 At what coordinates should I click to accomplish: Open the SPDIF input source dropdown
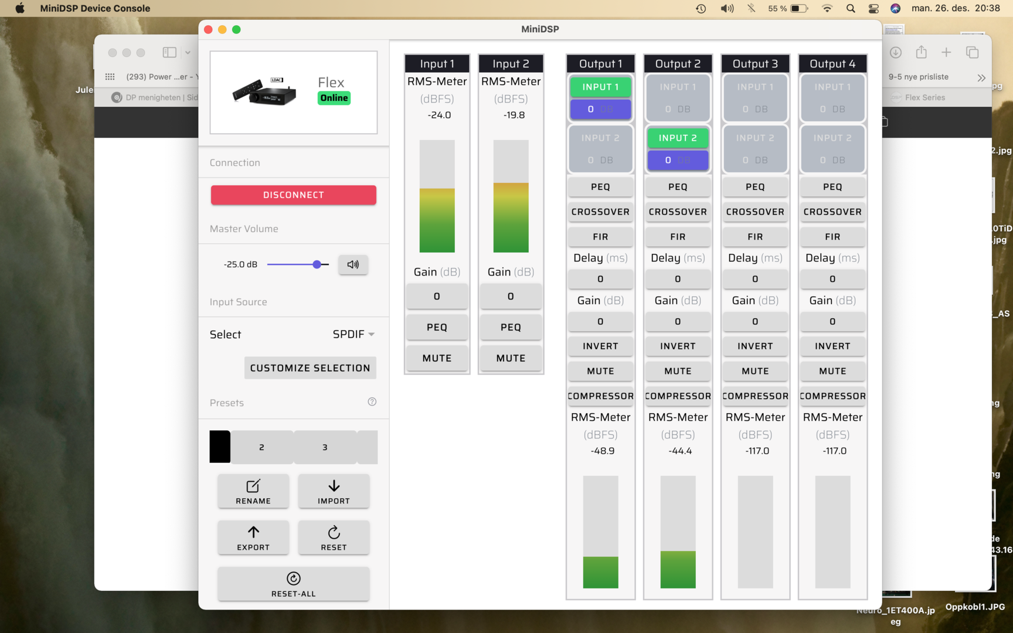click(353, 334)
